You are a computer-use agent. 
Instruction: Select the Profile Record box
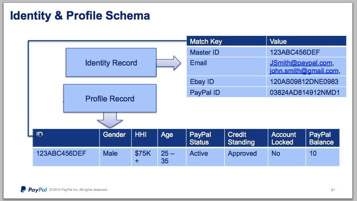[x=110, y=99]
